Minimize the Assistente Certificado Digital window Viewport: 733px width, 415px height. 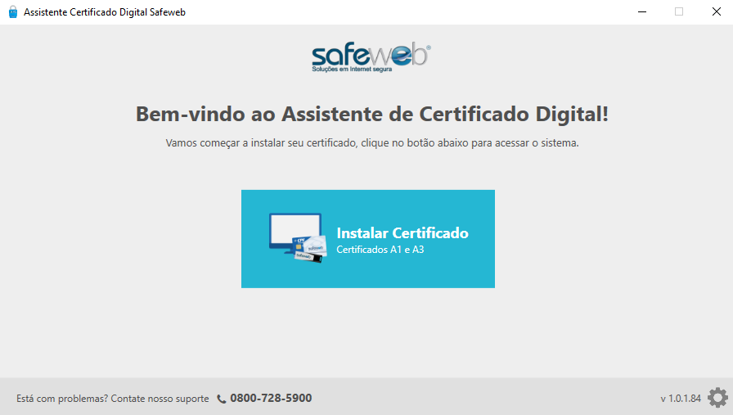point(642,11)
